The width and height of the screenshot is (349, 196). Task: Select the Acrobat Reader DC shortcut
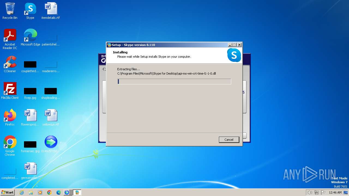point(10,39)
